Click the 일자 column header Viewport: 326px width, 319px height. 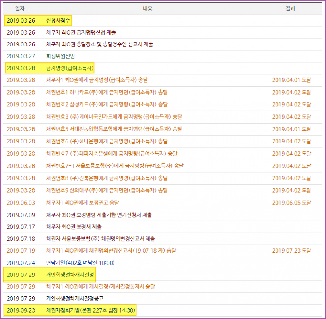click(x=20, y=8)
